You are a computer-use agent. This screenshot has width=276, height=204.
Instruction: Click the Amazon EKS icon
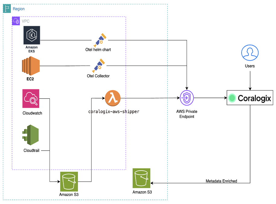(32, 35)
